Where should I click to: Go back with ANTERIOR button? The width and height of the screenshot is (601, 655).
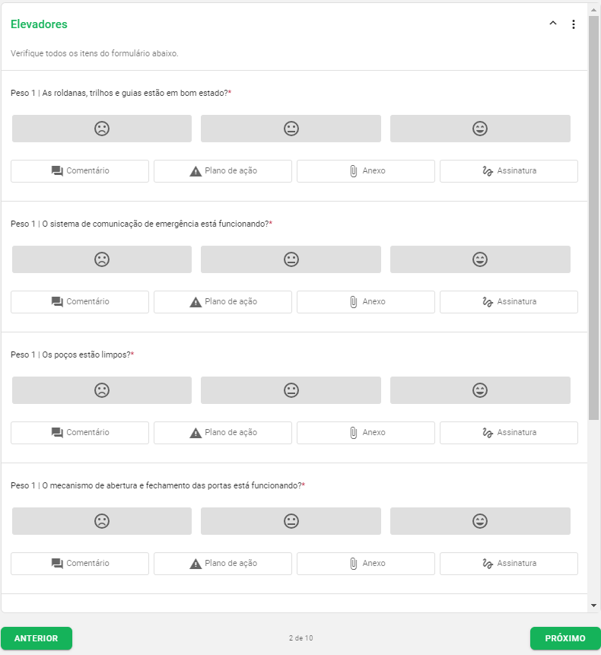37,638
